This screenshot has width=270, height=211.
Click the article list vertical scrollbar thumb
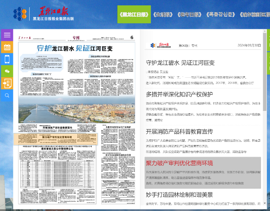pyautogui.click(x=265, y=72)
